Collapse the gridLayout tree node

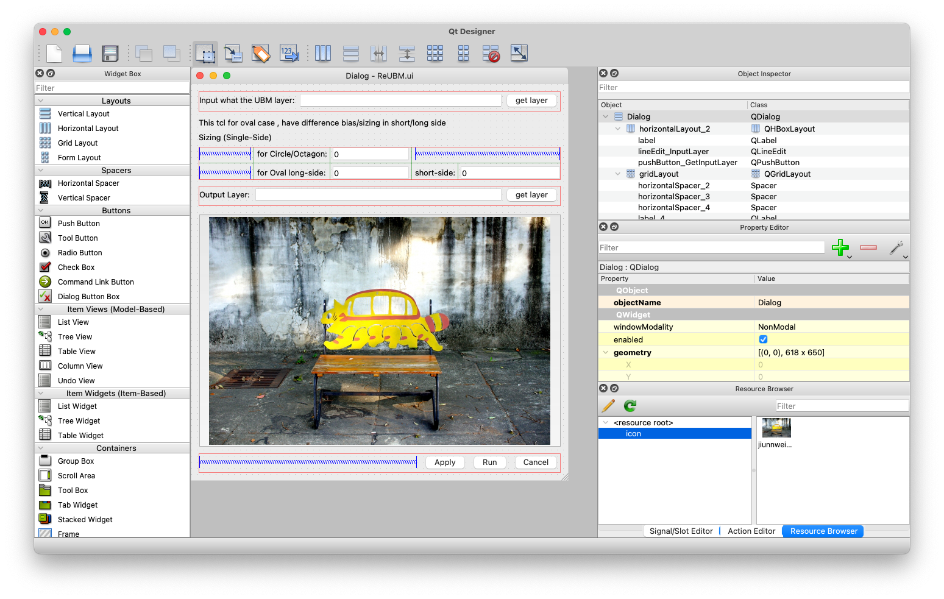coord(617,174)
